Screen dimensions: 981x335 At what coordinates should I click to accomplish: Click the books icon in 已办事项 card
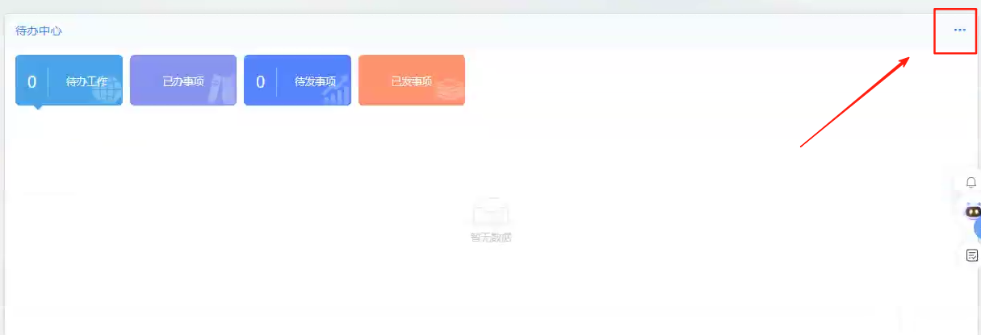coord(216,90)
